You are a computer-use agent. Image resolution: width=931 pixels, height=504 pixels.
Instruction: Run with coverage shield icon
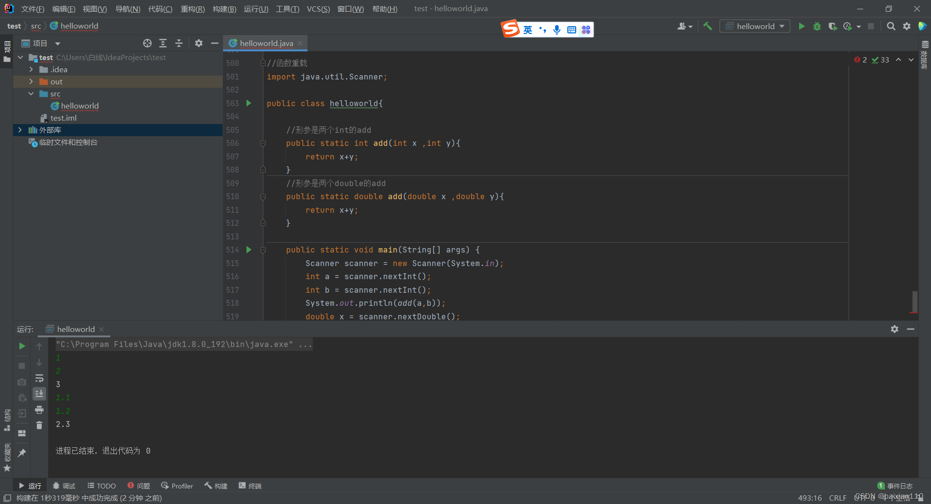click(x=833, y=26)
